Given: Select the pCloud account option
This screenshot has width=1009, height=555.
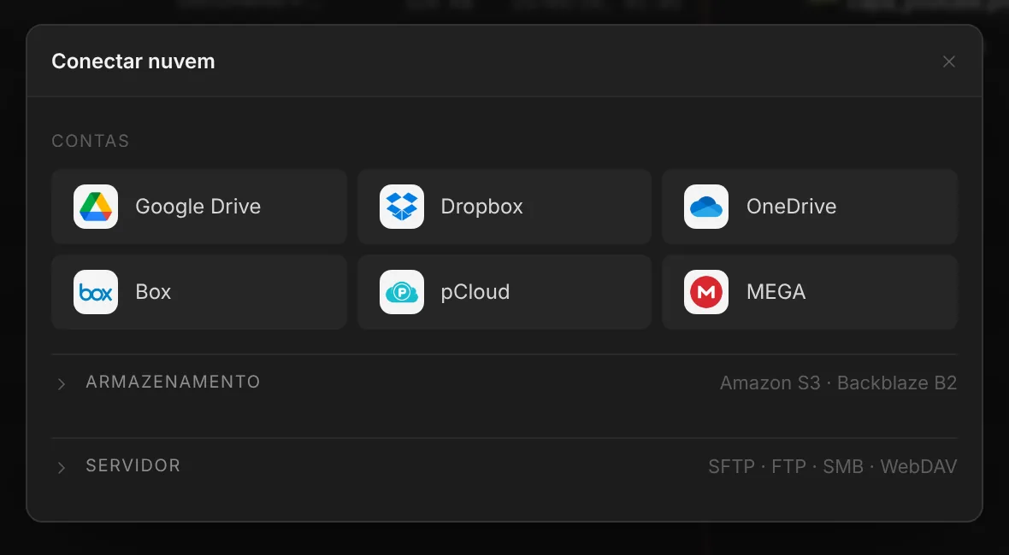Looking at the screenshot, I should [504, 292].
